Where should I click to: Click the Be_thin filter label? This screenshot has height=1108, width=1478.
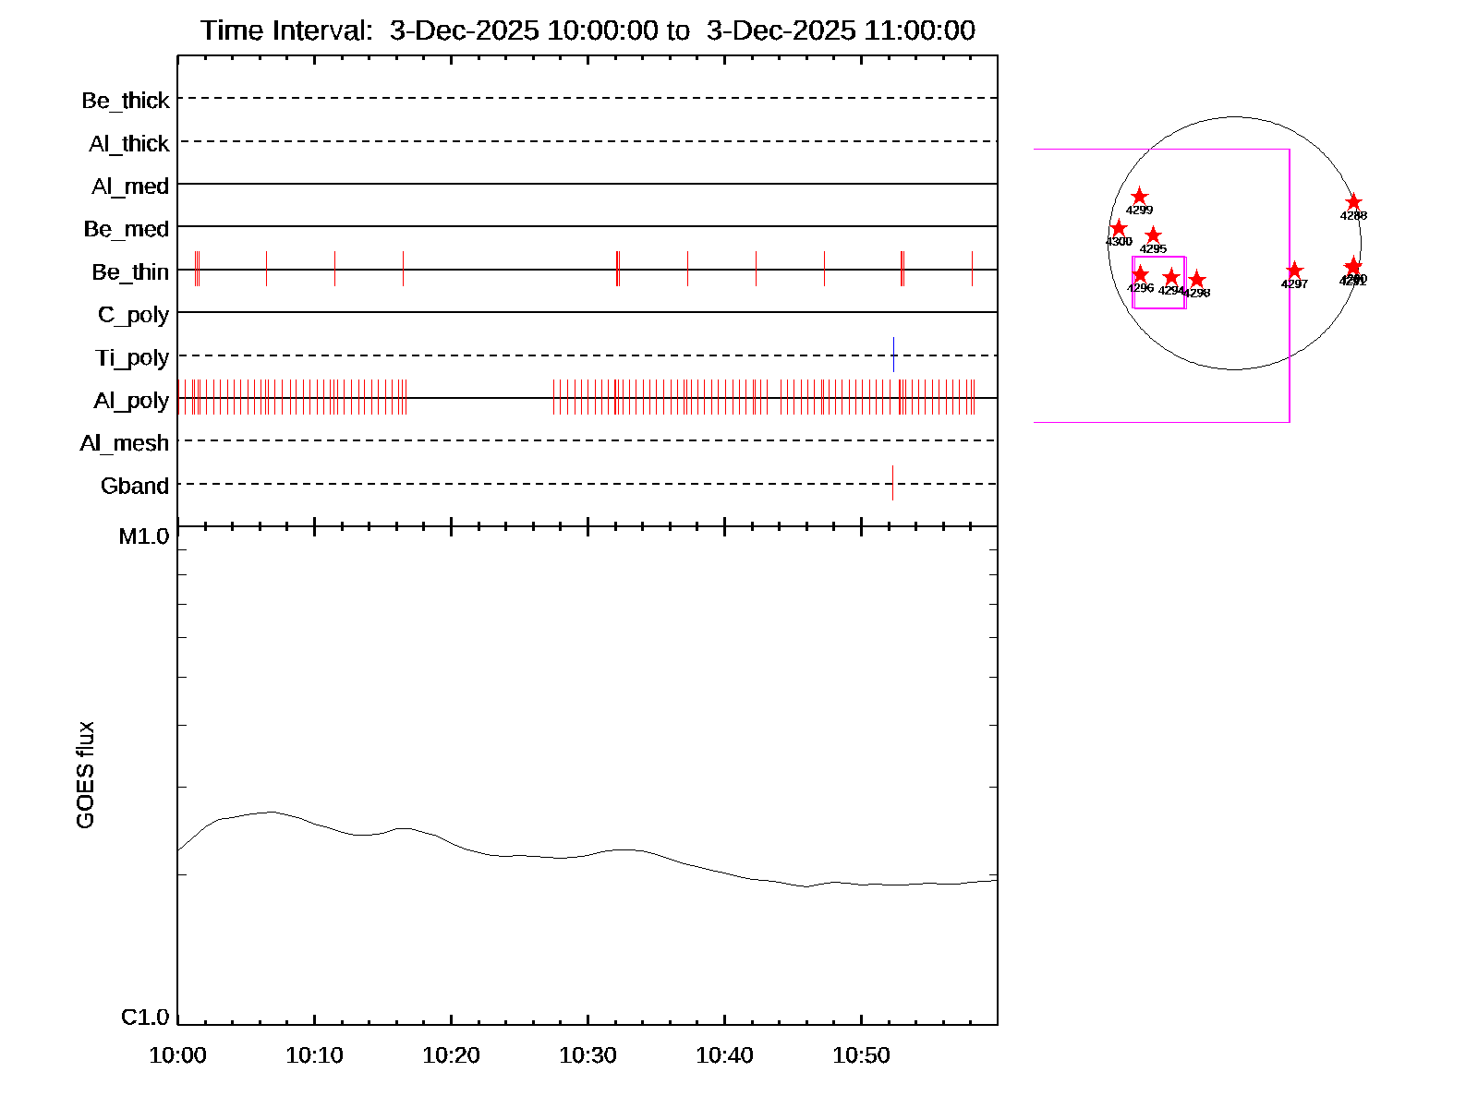[130, 272]
